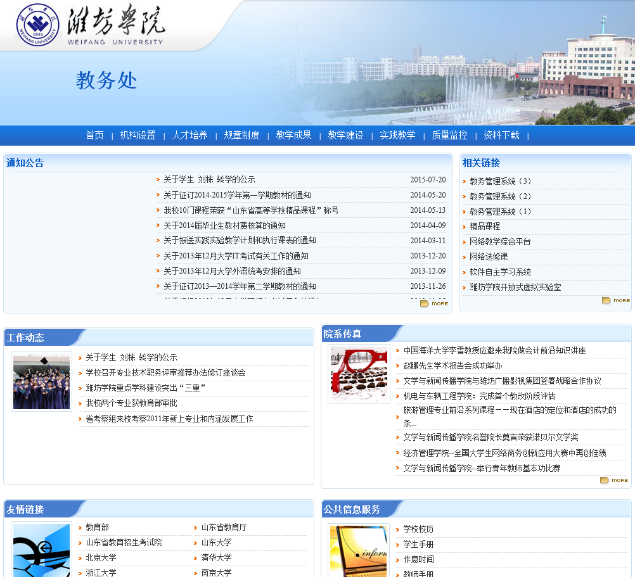Open 学校召开专业技术职务评审推荐办法修订座谈会
The image size is (635, 577).
tap(165, 372)
